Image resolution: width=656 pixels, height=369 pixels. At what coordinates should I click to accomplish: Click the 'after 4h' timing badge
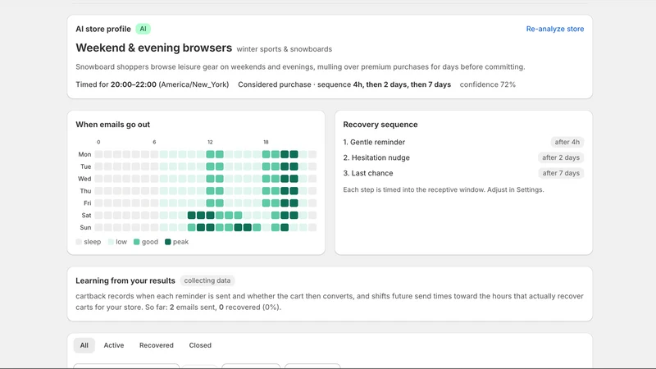[567, 142]
